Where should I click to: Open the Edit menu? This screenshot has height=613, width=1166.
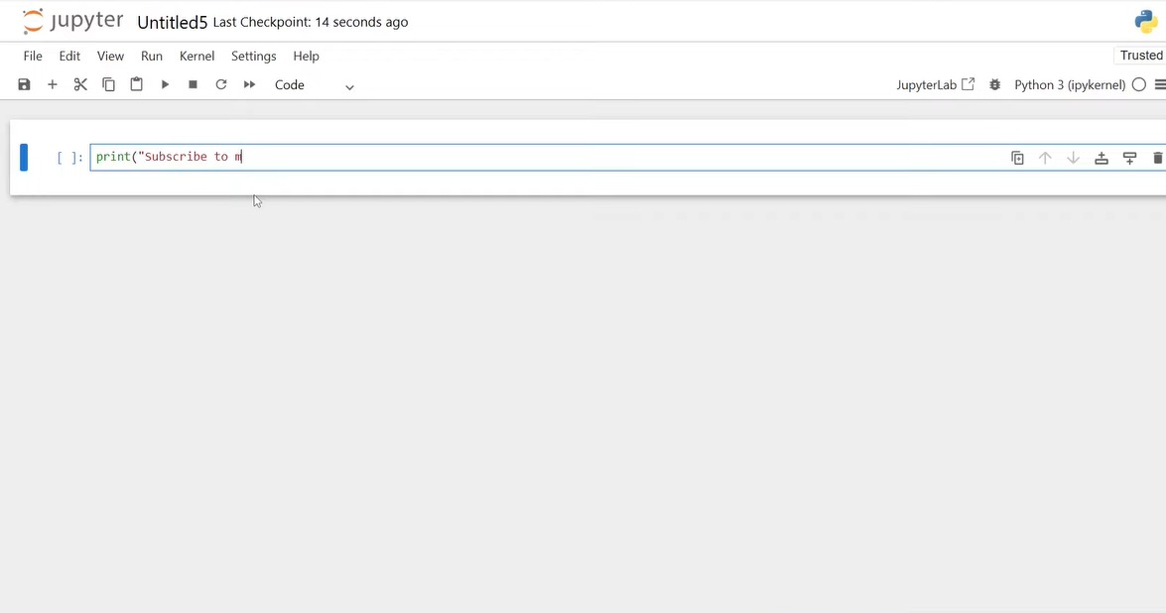pyautogui.click(x=69, y=56)
